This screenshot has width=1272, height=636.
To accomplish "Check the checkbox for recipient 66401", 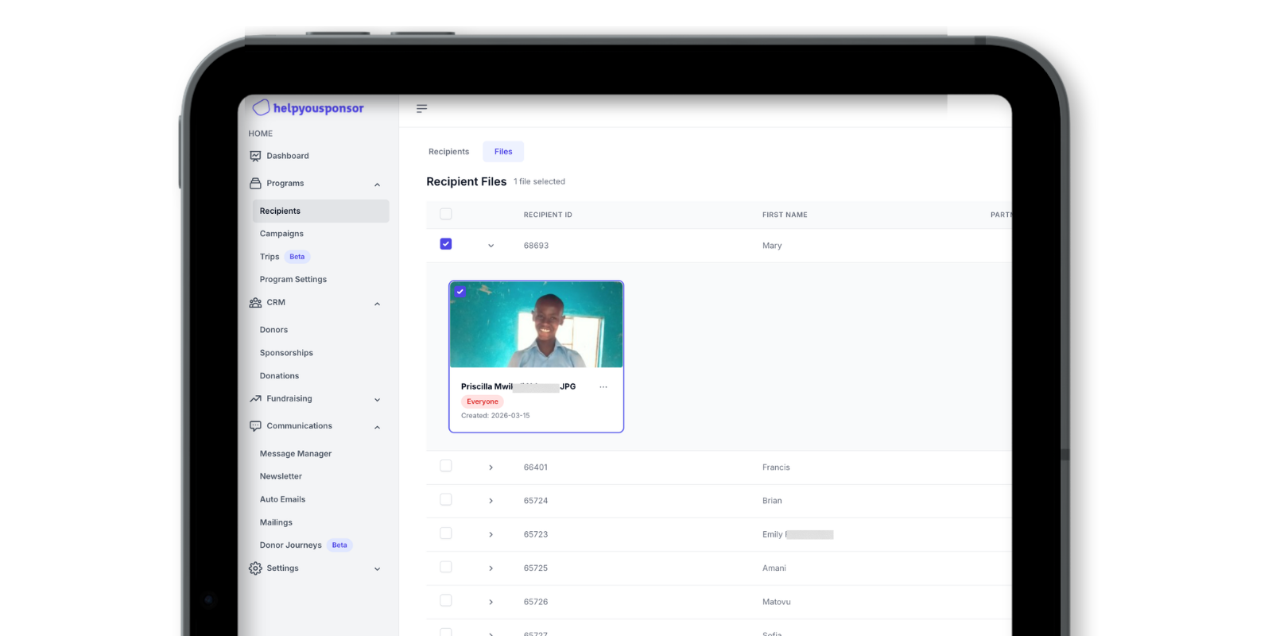I will [446, 466].
